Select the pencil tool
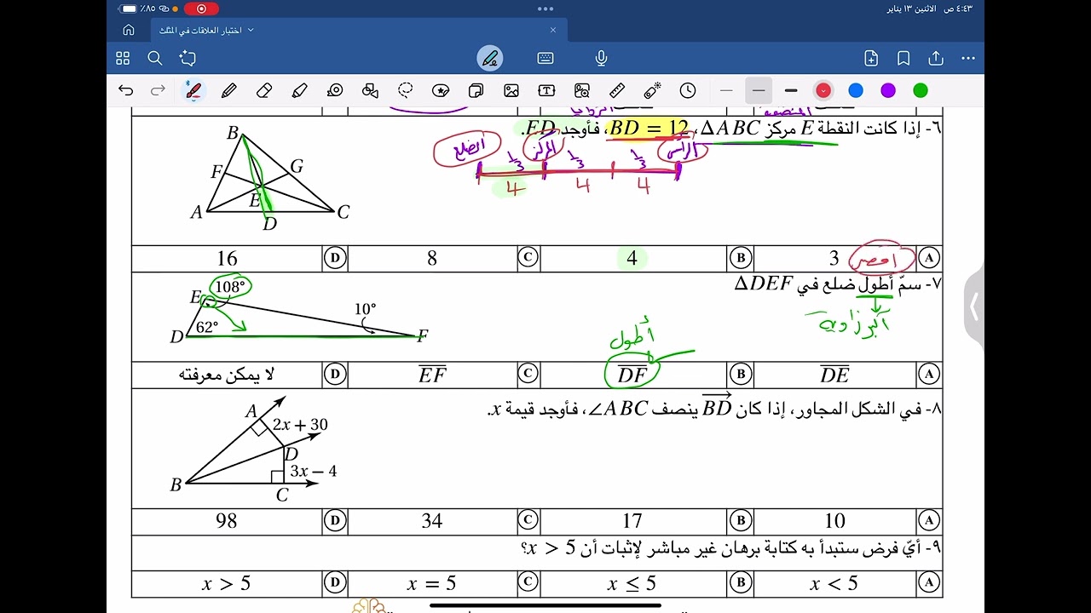 (228, 90)
